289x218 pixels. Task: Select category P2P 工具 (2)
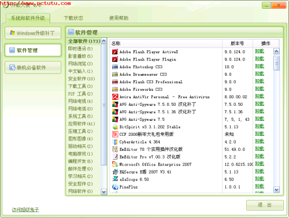80,94
